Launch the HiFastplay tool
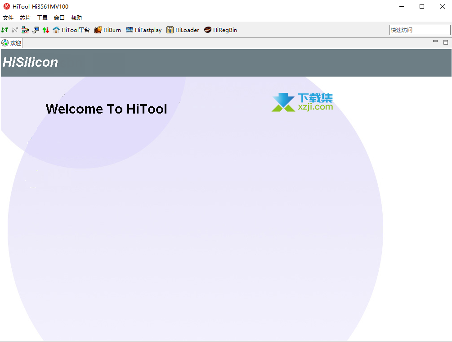 pyautogui.click(x=144, y=30)
